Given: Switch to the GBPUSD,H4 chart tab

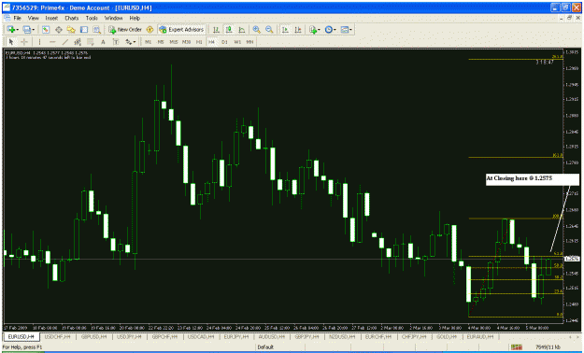Looking at the screenshot, I should tap(93, 336).
